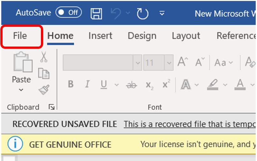Open the Clipboard dialog launcher

click(x=51, y=107)
